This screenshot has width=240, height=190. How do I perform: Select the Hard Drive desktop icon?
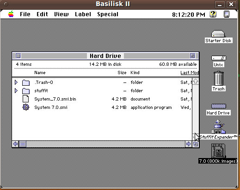tap(218, 106)
